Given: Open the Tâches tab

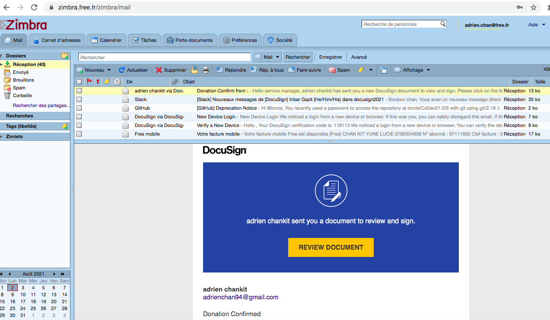Looking at the screenshot, I should point(145,40).
